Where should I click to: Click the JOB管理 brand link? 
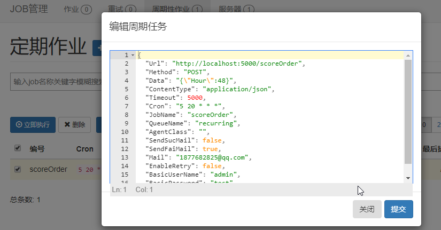pyautogui.click(x=29, y=9)
